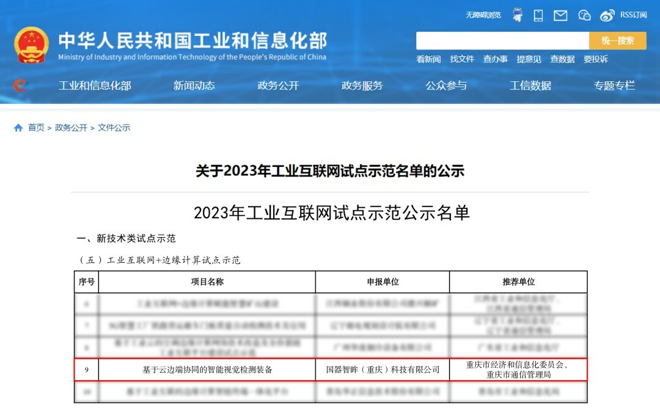
Task: Click 文件公示 in the breadcrumb
Action: tap(114, 128)
